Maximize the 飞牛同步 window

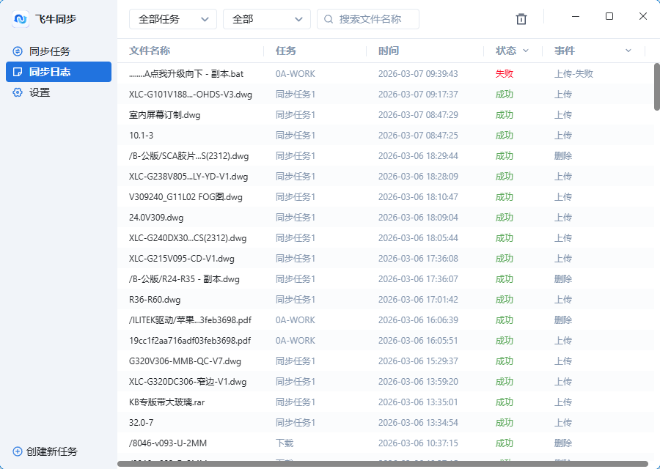pyautogui.click(x=609, y=16)
